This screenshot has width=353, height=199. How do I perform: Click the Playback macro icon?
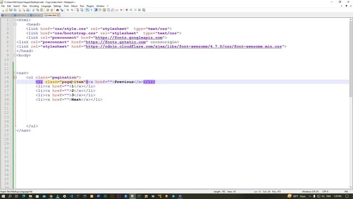[x=135, y=10]
